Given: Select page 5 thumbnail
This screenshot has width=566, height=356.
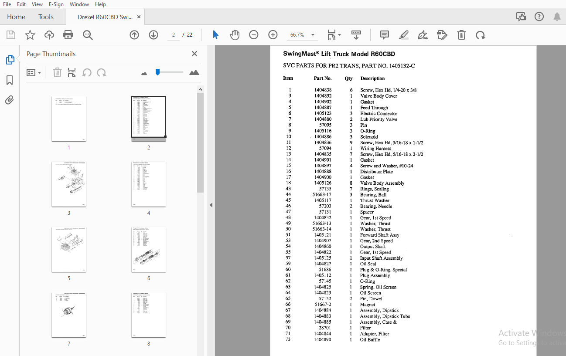Looking at the screenshot, I should (69, 250).
